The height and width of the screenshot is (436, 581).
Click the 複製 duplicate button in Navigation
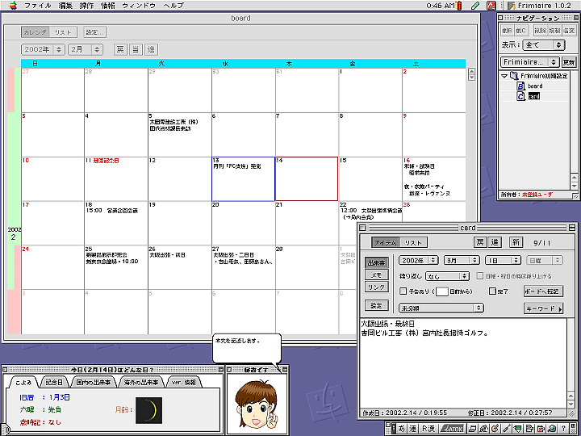coord(554,31)
